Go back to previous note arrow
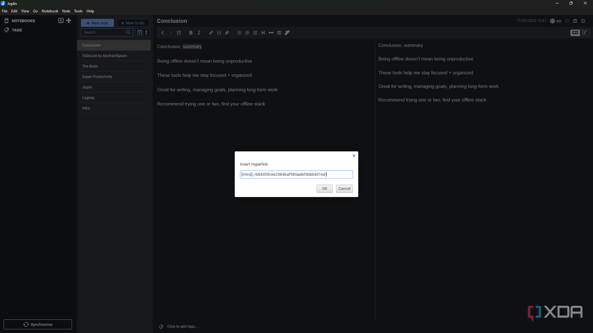593x333 pixels. pyautogui.click(x=163, y=33)
